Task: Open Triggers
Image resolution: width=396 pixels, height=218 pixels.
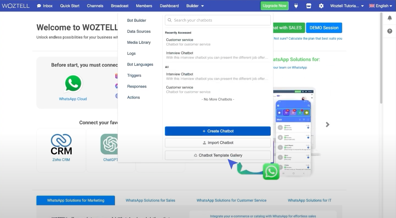Action: 134,75
